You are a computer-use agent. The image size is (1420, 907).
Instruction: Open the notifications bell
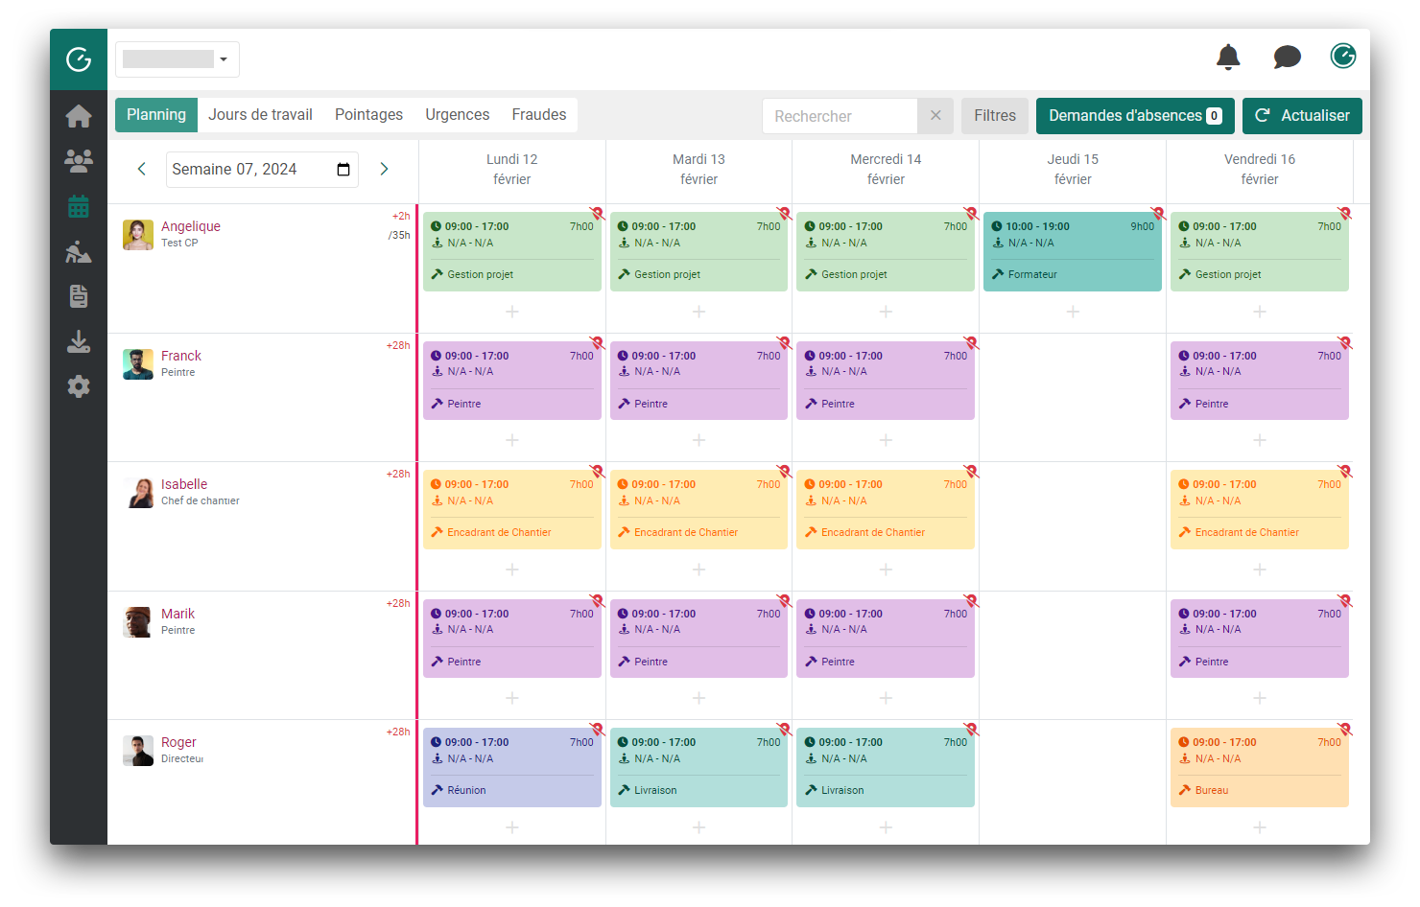pyautogui.click(x=1228, y=58)
